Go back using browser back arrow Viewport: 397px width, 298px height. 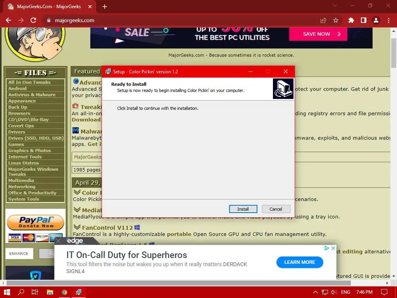pyautogui.click(x=9, y=20)
